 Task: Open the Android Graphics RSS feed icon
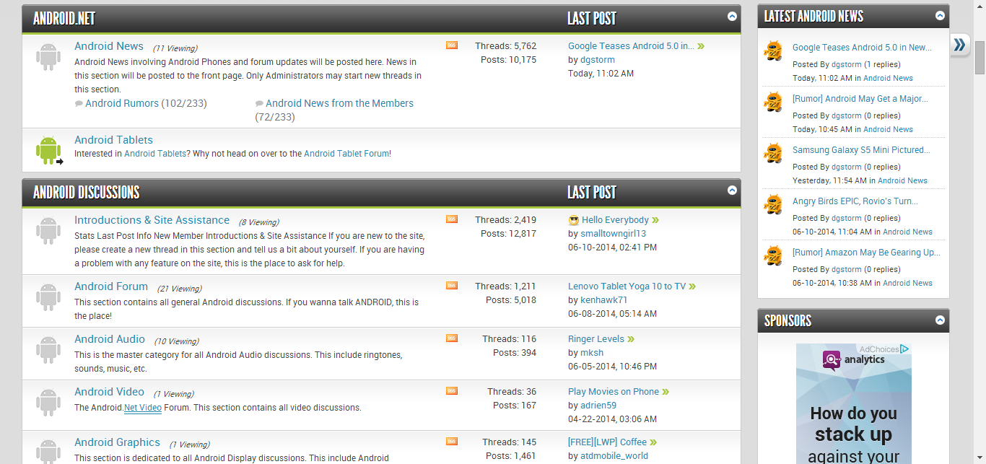(452, 442)
